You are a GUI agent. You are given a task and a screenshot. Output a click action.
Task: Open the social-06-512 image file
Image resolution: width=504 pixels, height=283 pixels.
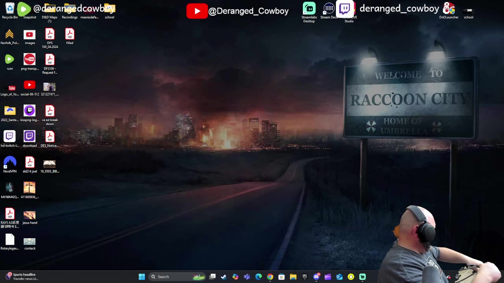coord(30,88)
